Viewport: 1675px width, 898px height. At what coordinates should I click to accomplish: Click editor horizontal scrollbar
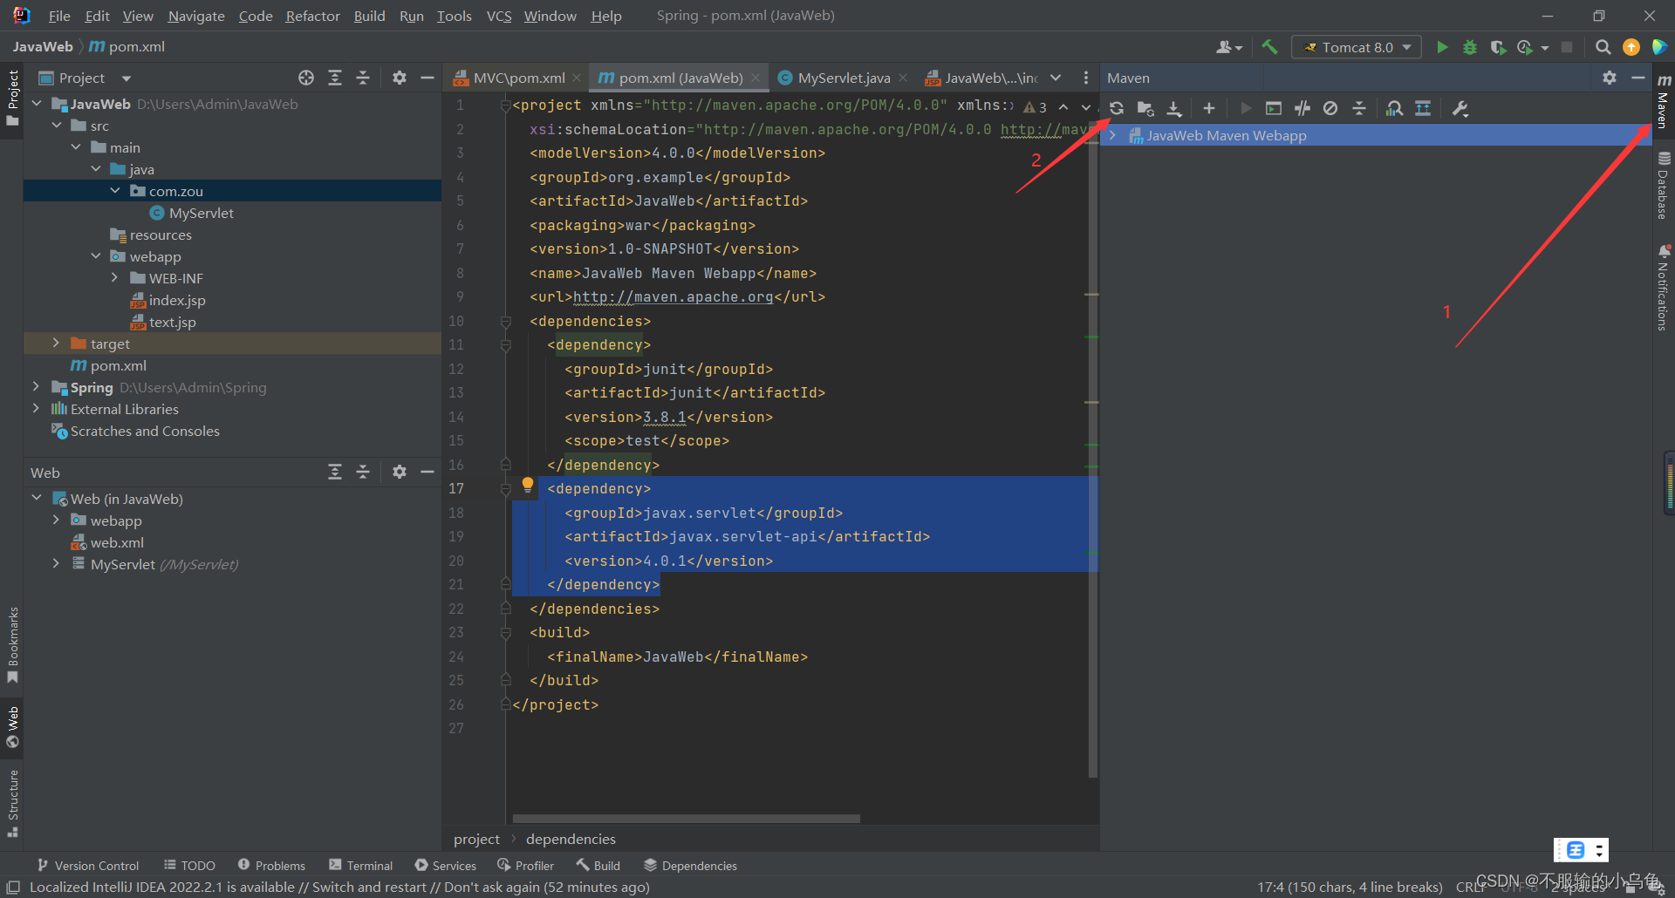[x=687, y=819]
